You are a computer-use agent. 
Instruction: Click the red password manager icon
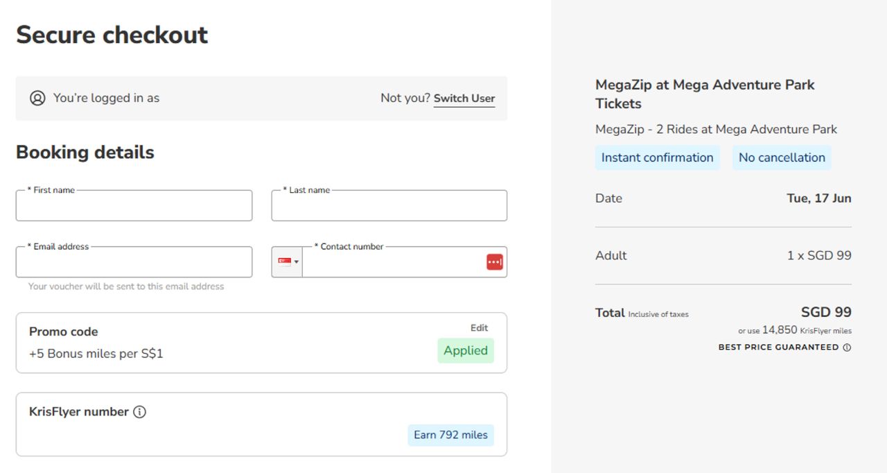[495, 262]
